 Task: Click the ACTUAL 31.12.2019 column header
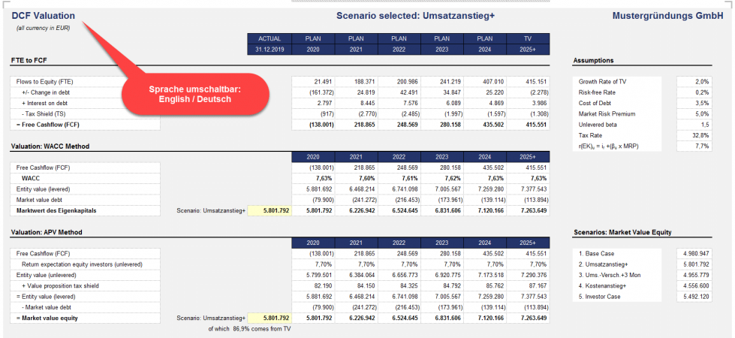pos(269,44)
